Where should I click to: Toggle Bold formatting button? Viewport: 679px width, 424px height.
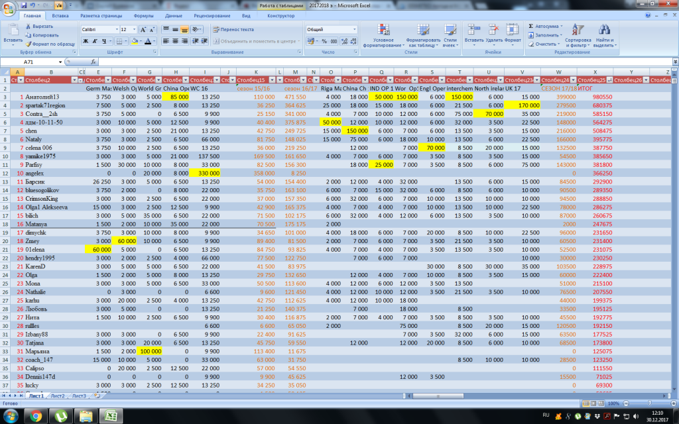point(86,41)
